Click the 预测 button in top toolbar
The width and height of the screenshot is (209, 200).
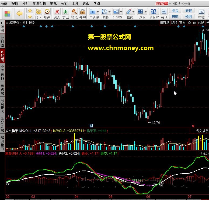tap(189, 16)
